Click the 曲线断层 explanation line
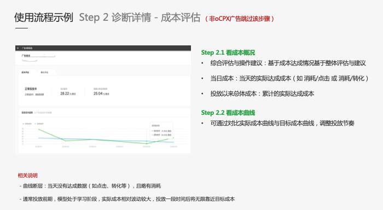Screen dimensions: 383x210 [90, 186]
